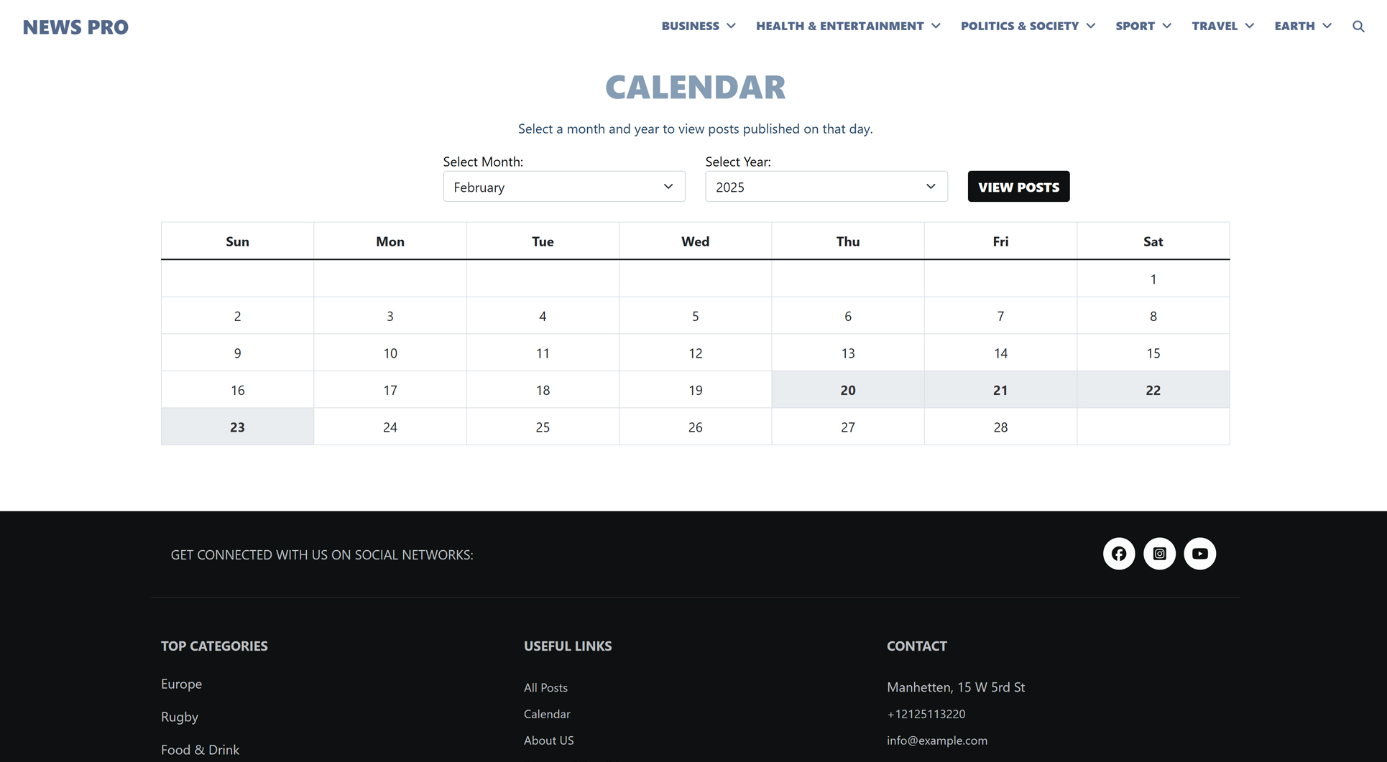Visit the Europe category link
This screenshot has height=762, width=1387.
pos(181,684)
